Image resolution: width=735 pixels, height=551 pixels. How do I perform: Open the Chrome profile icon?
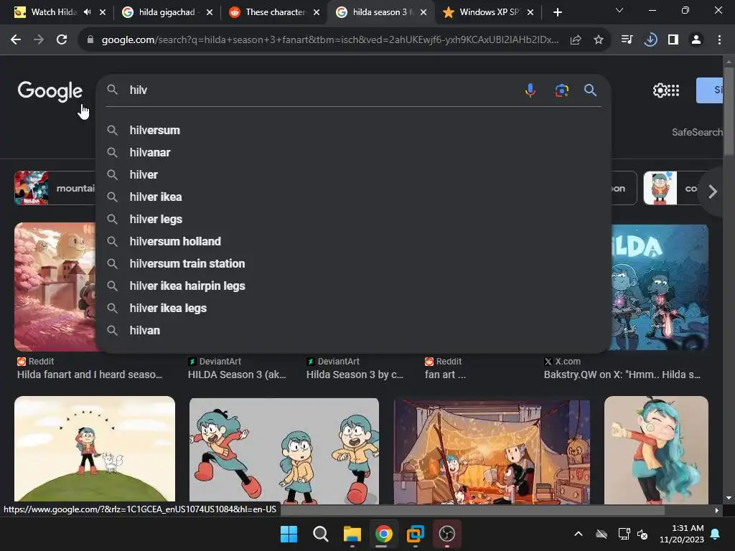tap(696, 40)
